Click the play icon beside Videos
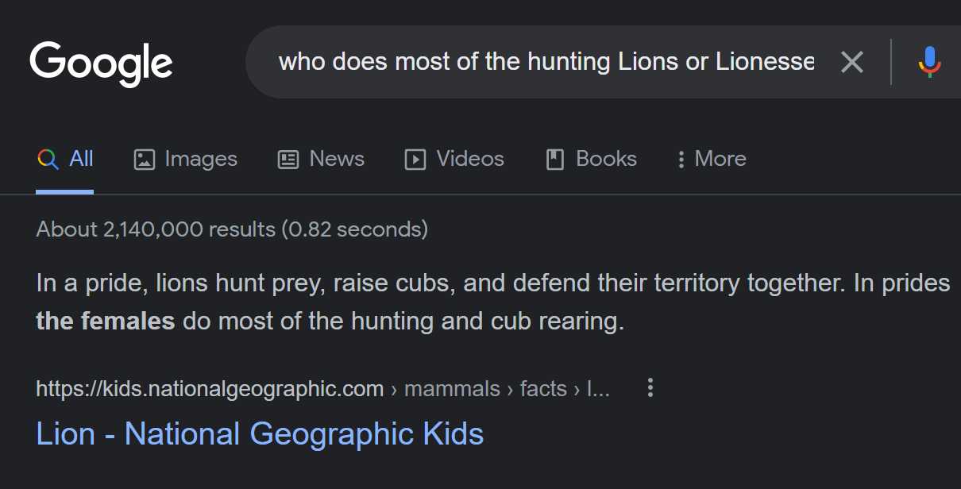The width and height of the screenshot is (961, 489). coord(415,160)
